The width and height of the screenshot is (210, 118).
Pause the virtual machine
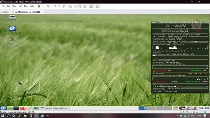pyautogui.click(x=39, y=6)
